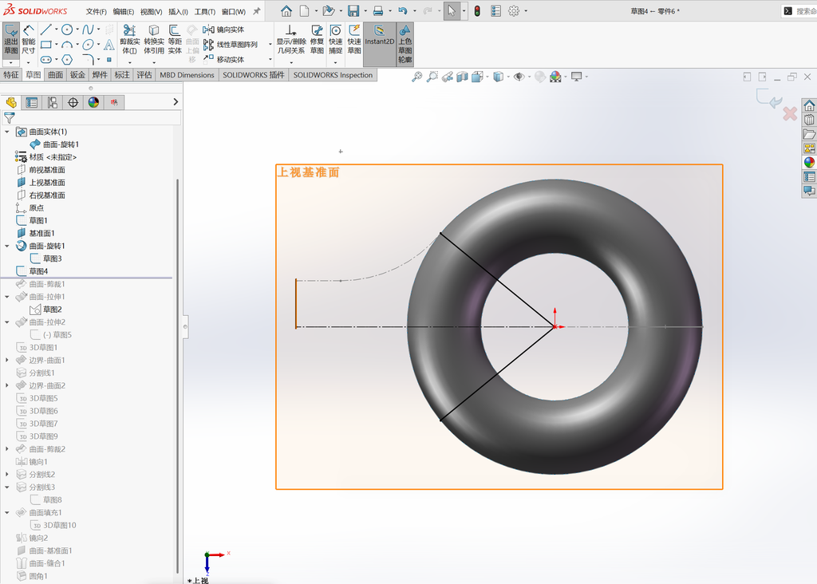Toggle Shaded Sketch Contours button
Image resolution: width=817 pixels, height=584 pixels.
(405, 44)
